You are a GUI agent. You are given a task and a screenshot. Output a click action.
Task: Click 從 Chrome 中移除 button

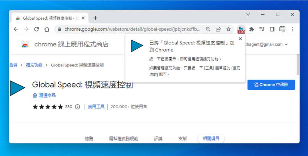[x=271, y=85]
